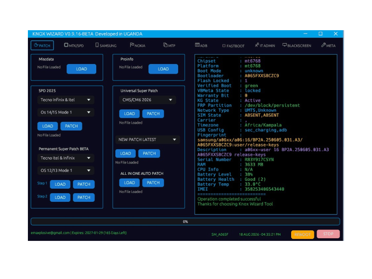This screenshot has width=372, height=279.
Task: Click the SM_A065F device label
Action: coord(220,234)
